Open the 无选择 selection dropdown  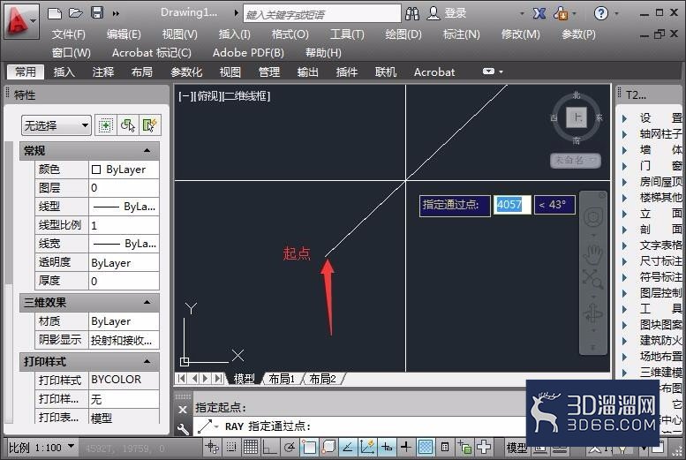56,125
